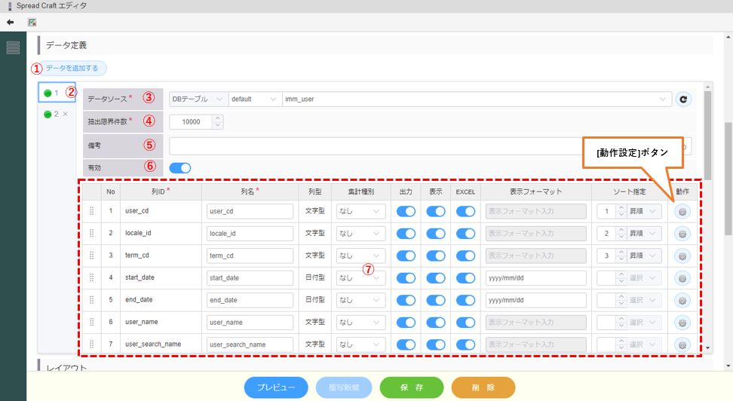The width and height of the screenshot is (733, 401).
Task: Click the reload data source icon
Action: [x=683, y=99]
